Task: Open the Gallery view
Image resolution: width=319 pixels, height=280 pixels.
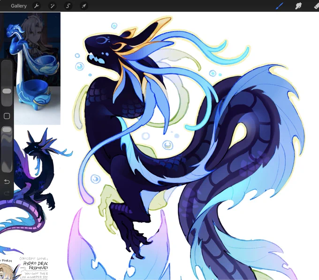Action: (19, 6)
